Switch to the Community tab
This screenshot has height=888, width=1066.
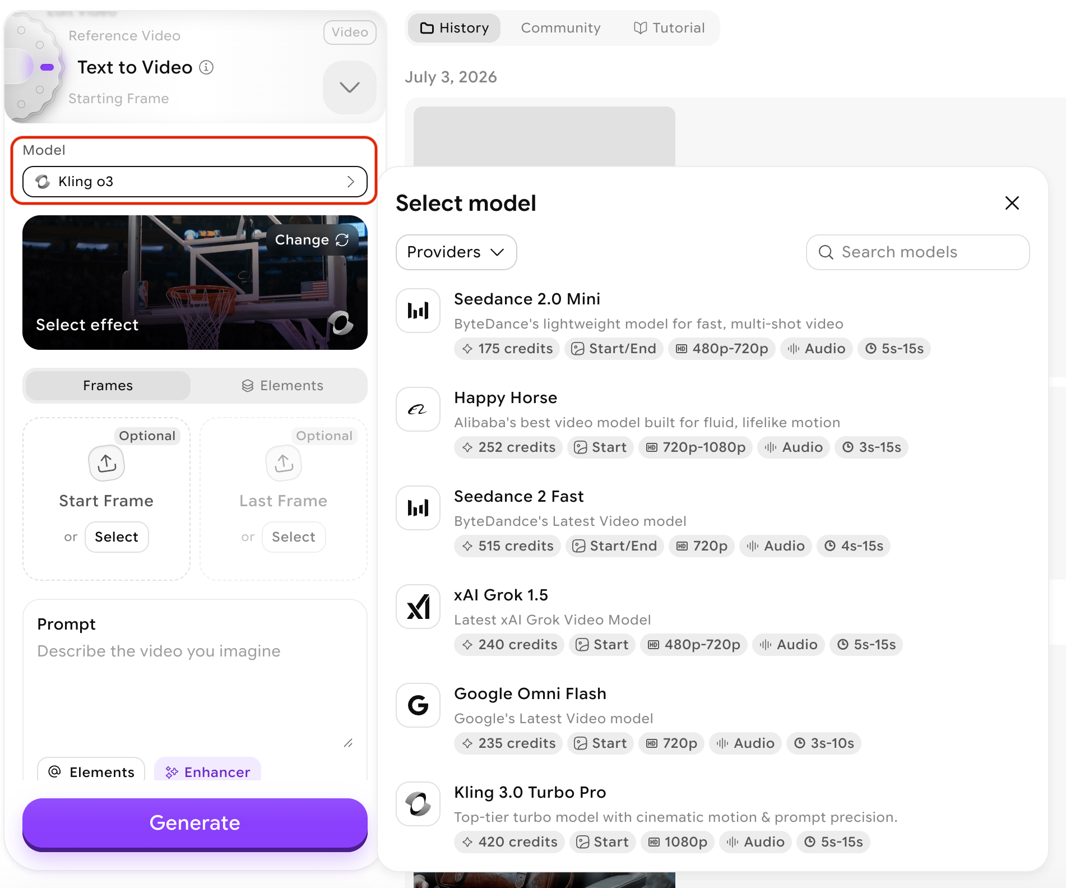point(560,28)
